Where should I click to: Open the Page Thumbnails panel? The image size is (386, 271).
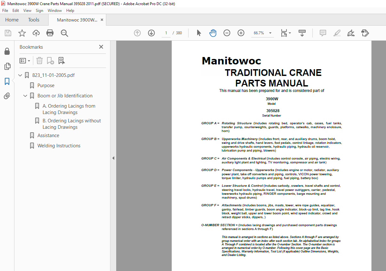point(7,66)
